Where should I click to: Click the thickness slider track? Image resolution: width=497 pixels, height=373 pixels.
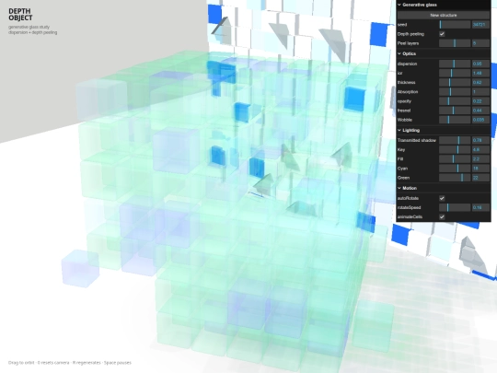[455, 83]
